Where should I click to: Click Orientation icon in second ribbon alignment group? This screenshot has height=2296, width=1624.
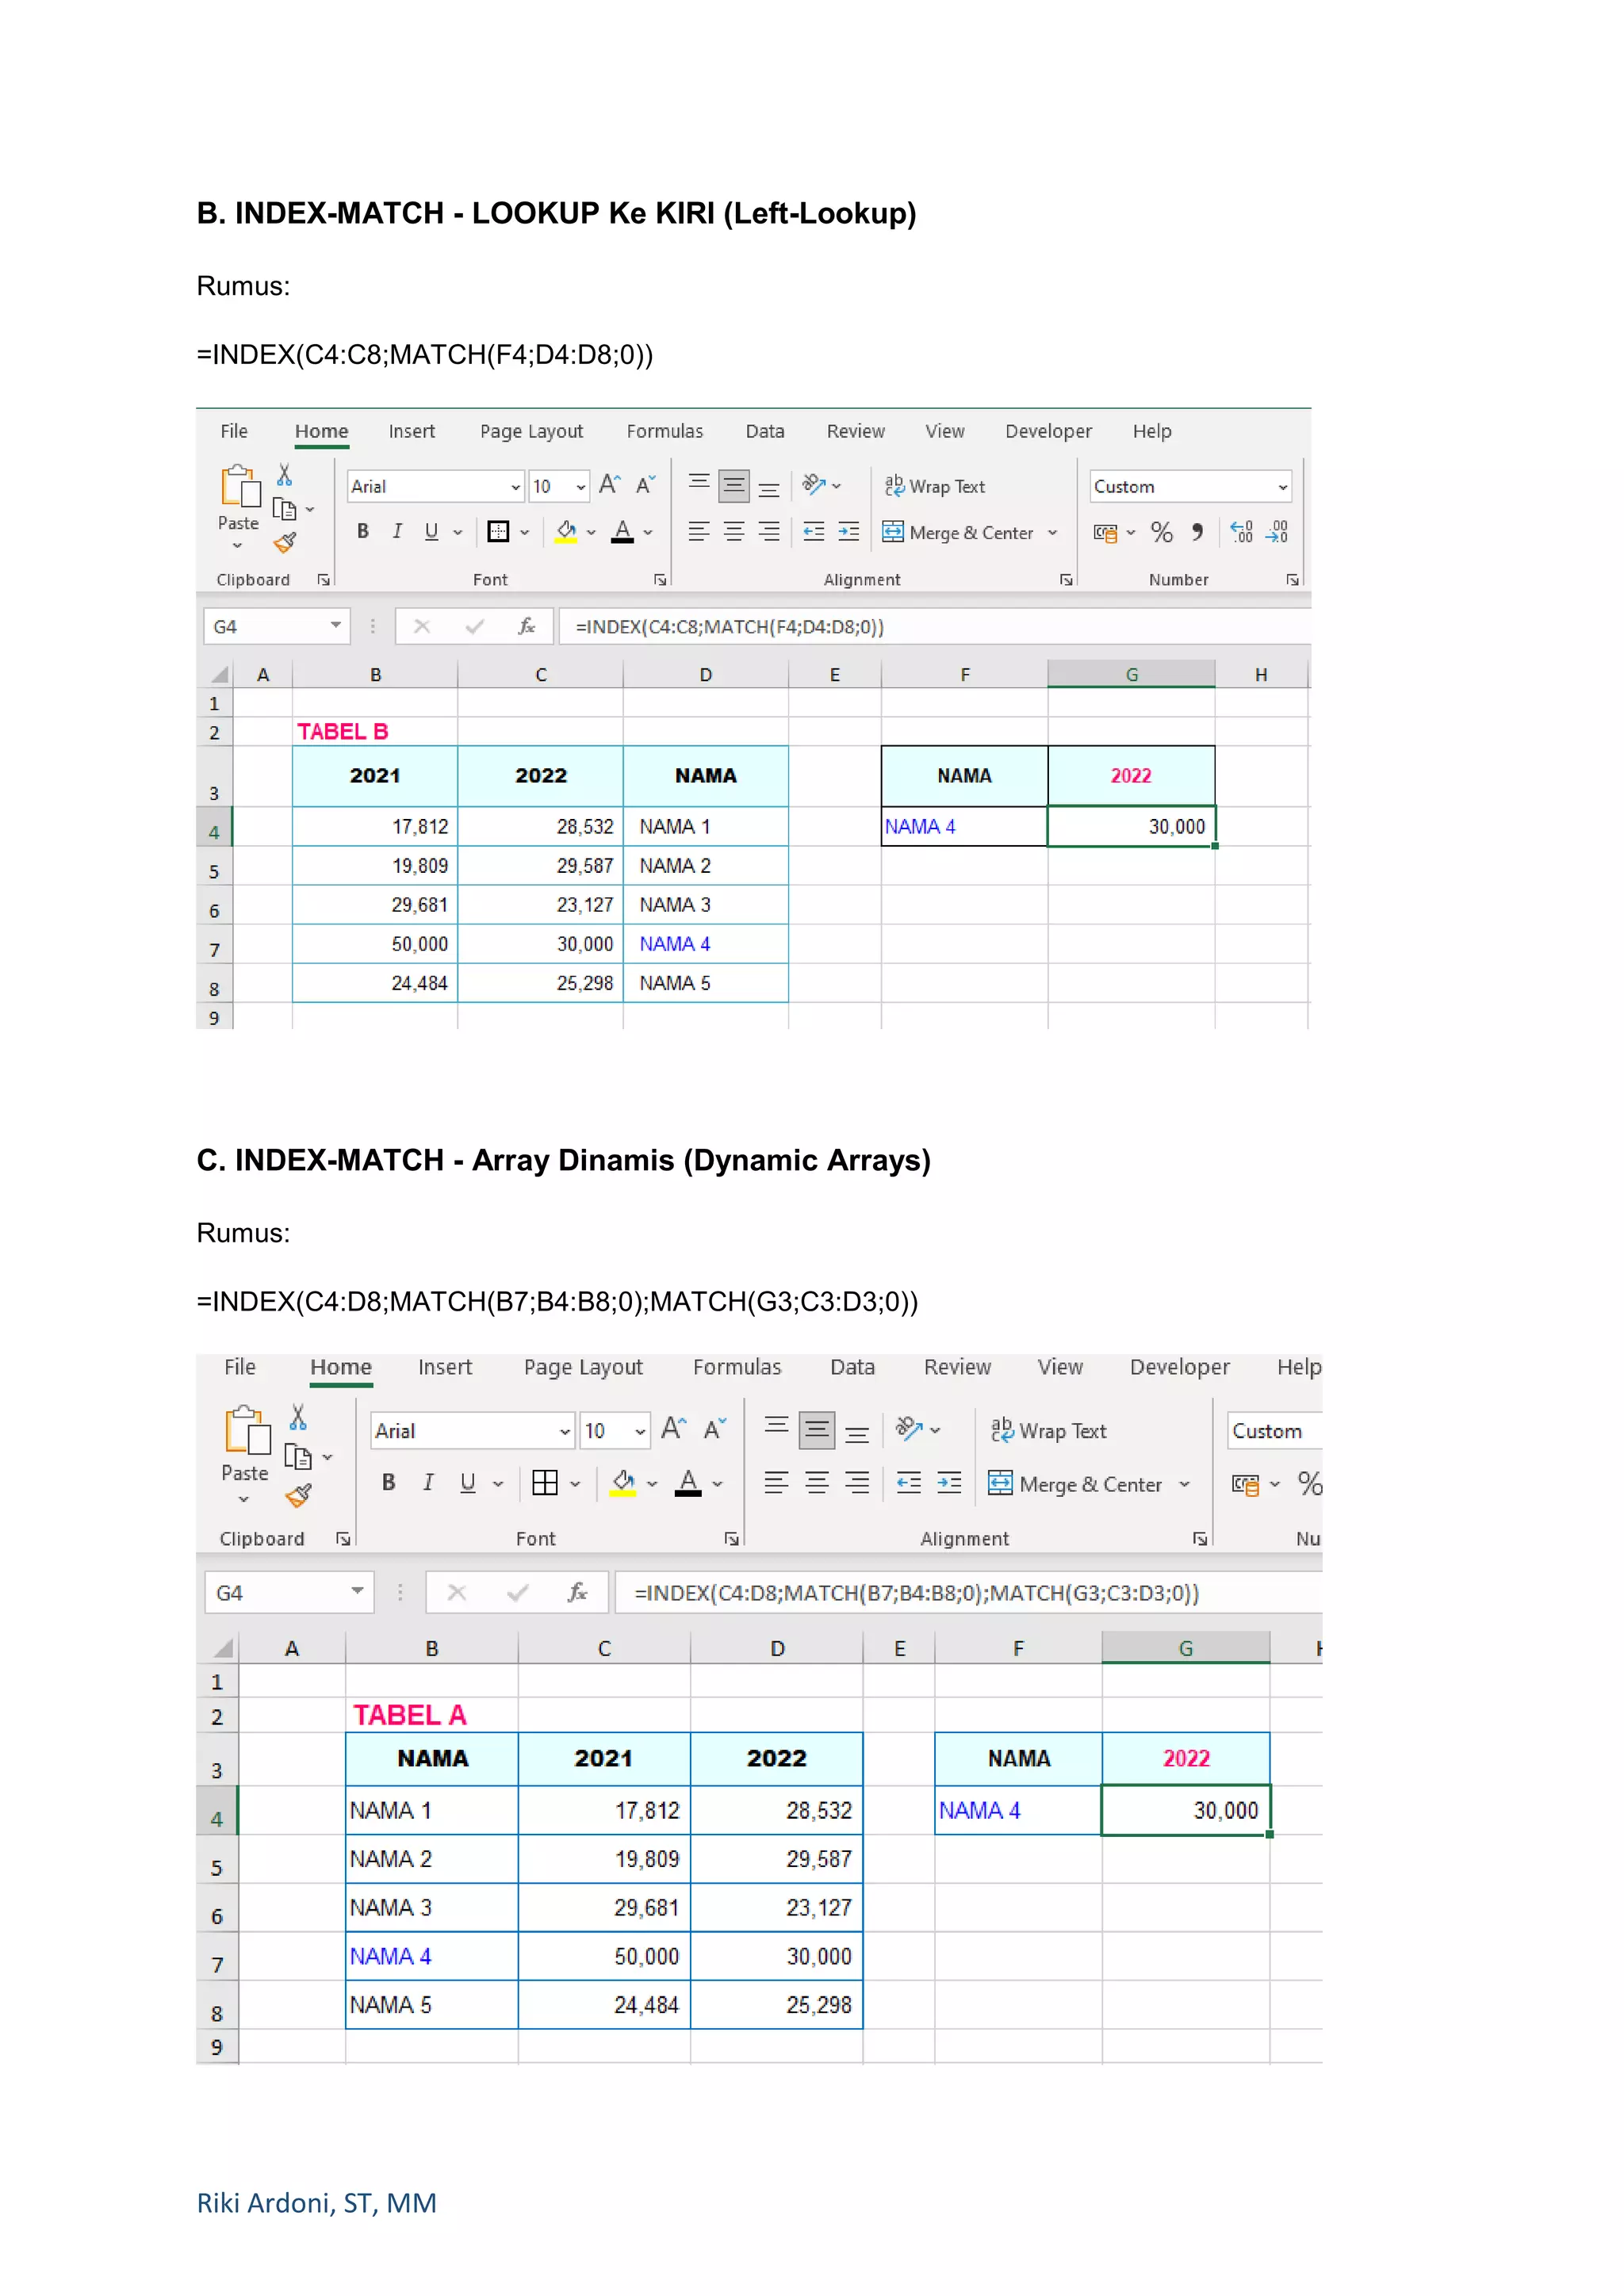pyautogui.click(x=909, y=1429)
